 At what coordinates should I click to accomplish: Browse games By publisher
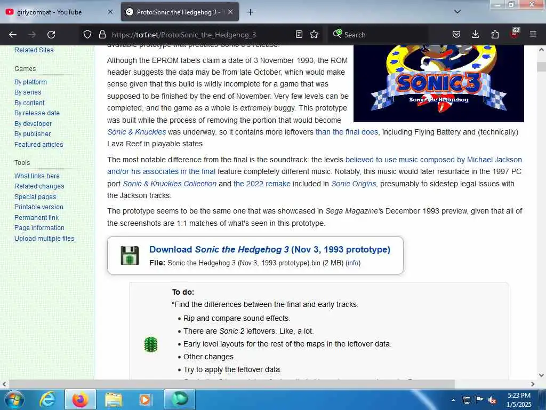coord(33,134)
